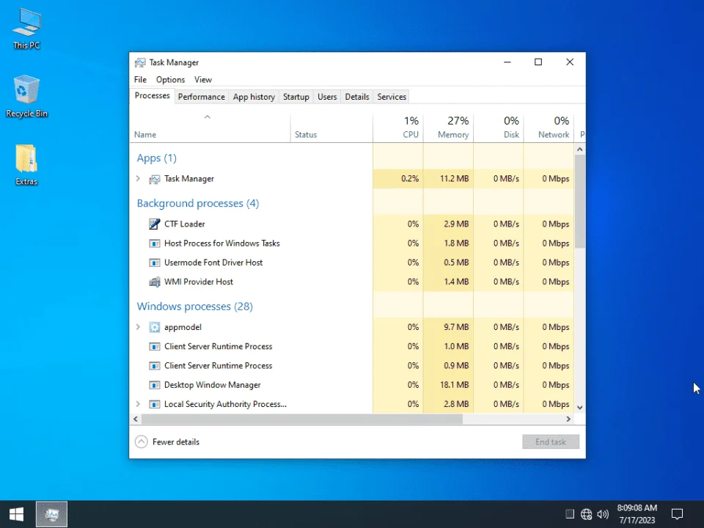
Task: Open the Options menu
Action: coord(171,79)
